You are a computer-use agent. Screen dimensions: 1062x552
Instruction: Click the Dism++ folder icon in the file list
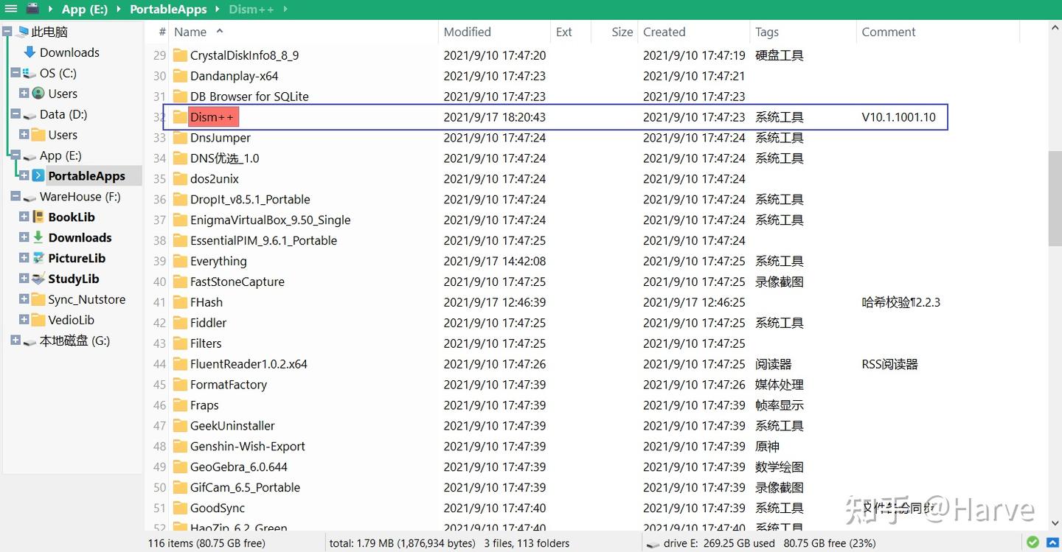coord(181,116)
